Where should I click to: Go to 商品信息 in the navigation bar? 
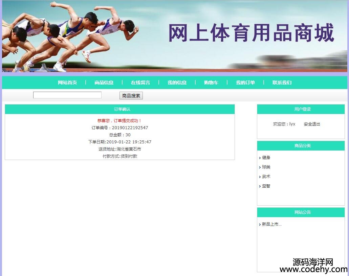(x=104, y=83)
